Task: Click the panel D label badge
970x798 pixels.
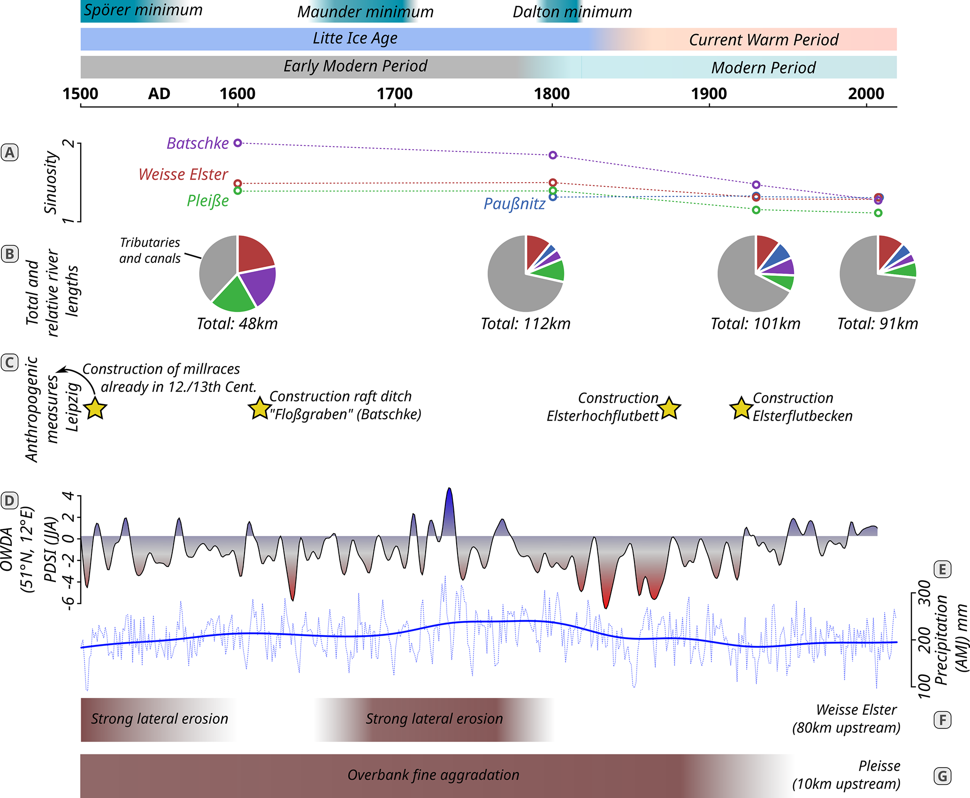Action: tap(9, 500)
